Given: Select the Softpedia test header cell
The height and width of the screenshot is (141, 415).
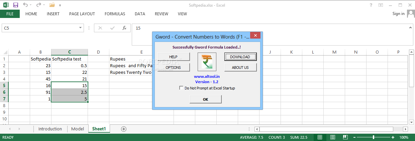Looking at the screenshot, I should (x=70, y=59).
